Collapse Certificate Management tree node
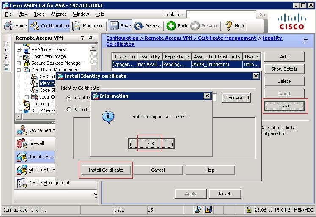The height and width of the screenshot is (217, 316). click(x=19, y=70)
